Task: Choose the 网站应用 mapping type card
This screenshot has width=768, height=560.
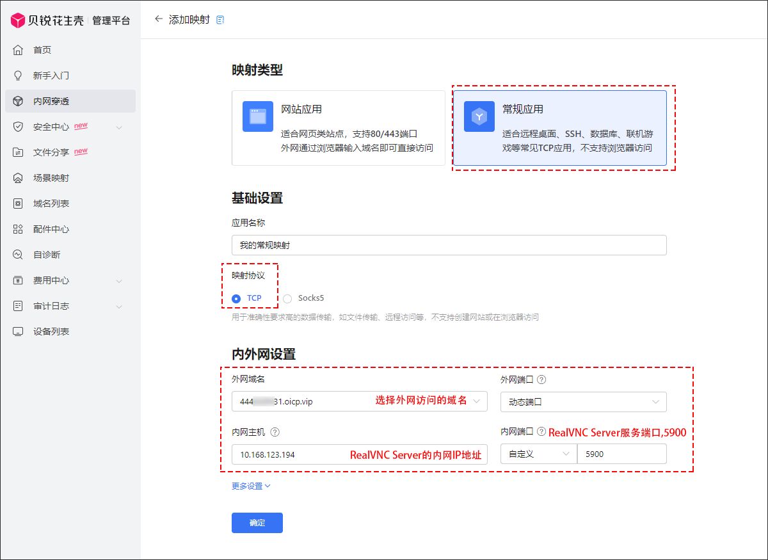Action: pyautogui.click(x=339, y=128)
